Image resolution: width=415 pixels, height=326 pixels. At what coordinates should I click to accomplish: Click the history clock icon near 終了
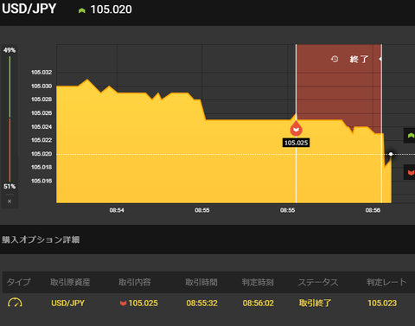[x=335, y=59]
